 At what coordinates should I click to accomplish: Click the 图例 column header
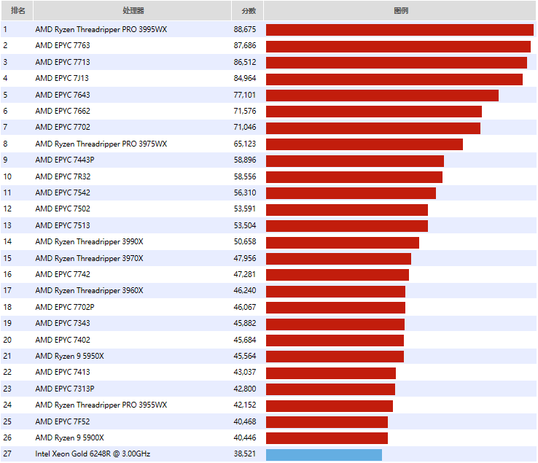(400, 11)
